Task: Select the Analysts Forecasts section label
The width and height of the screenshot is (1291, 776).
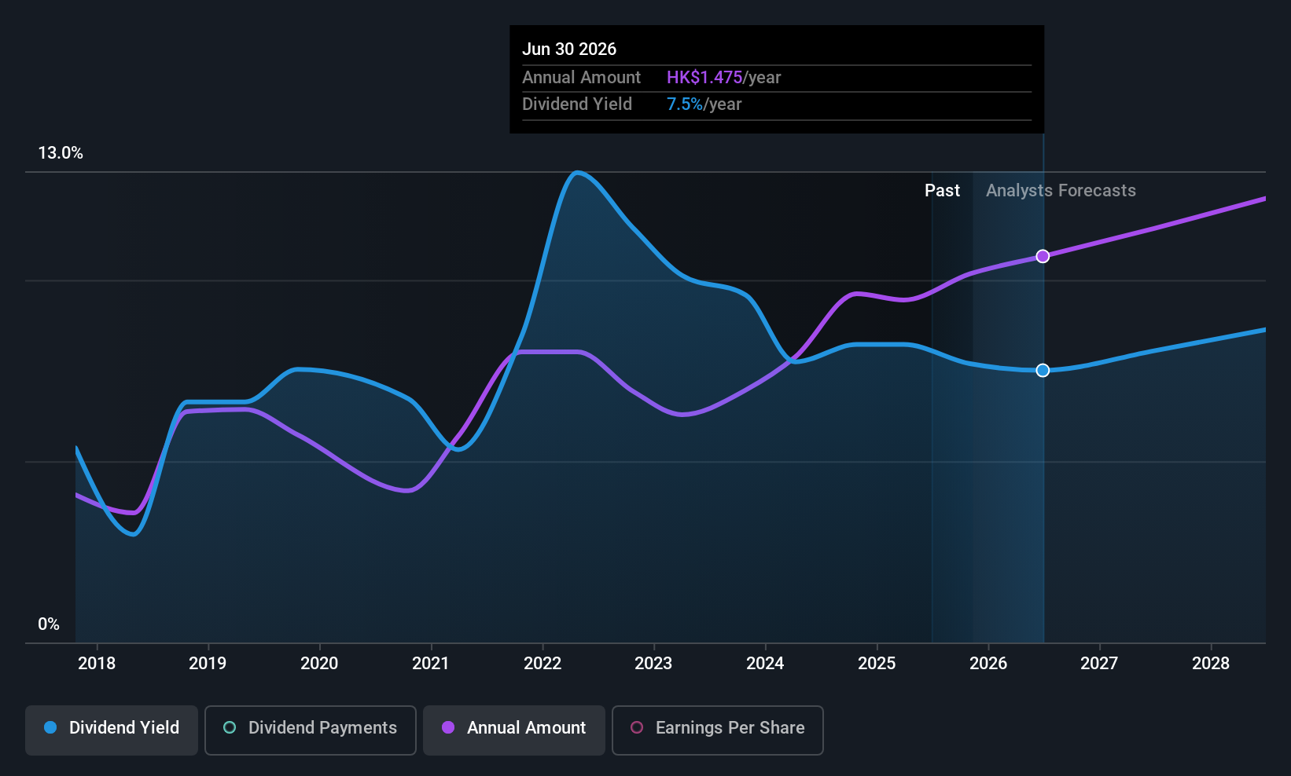Action: pyautogui.click(x=1060, y=190)
